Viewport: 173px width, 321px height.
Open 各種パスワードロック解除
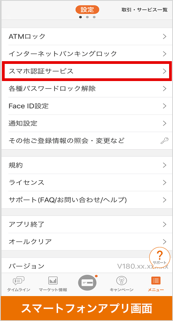coord(87,89)
